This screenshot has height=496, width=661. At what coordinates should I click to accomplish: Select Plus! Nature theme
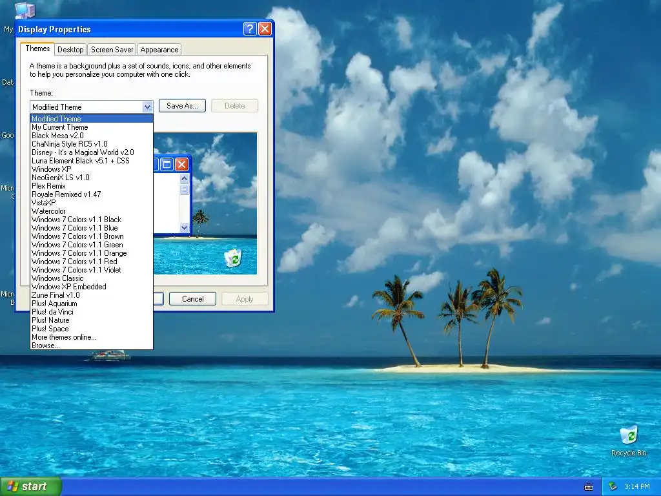click(x=92, y=320)
